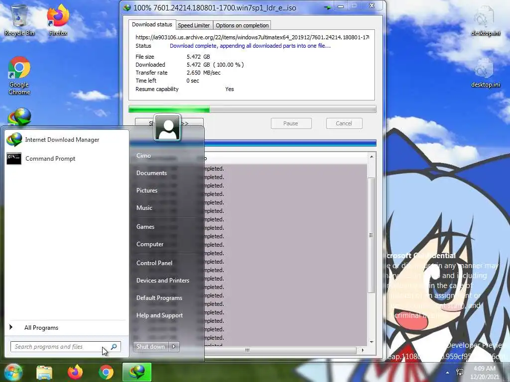
Task: Open Chrome from the taskbar
Action: tap(106, 372)
